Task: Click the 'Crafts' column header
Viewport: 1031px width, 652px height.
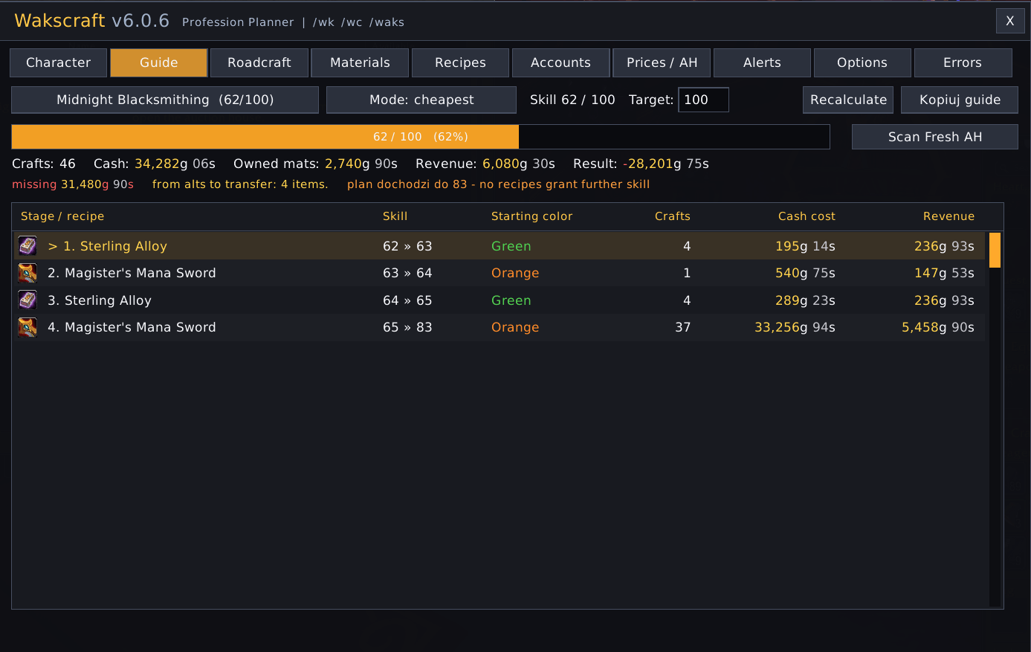Action: [673, 216]
